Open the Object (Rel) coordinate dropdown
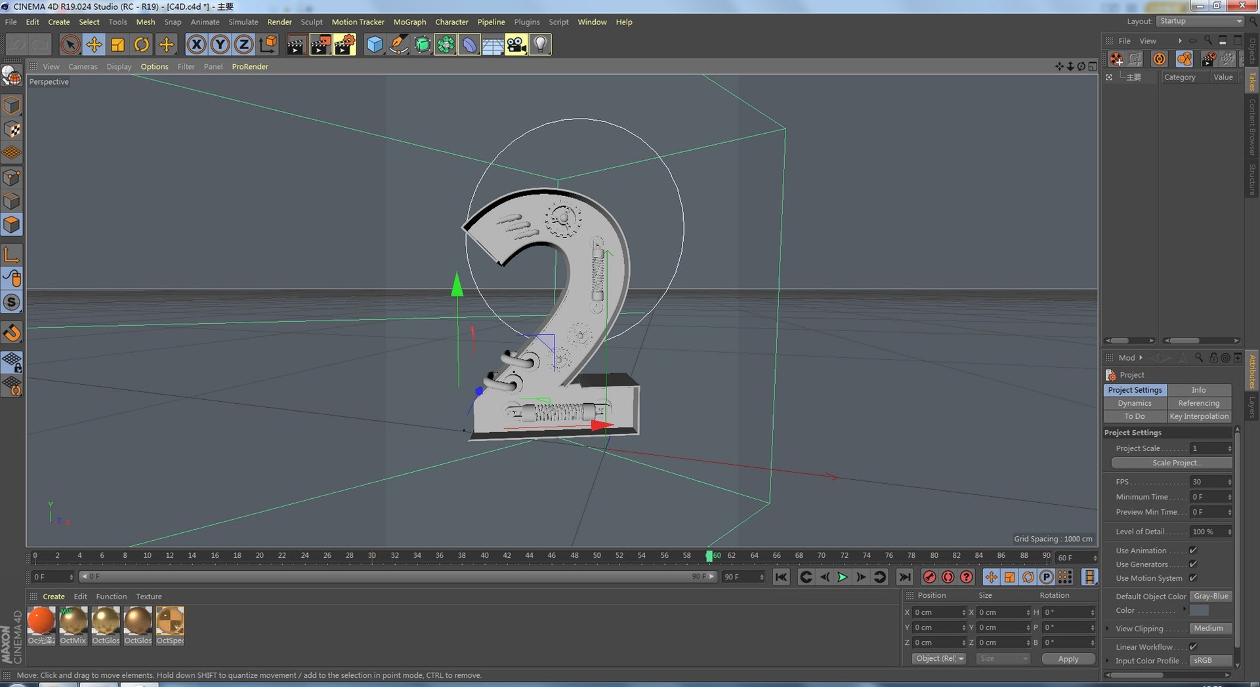The height and width of the screenshot is (687, 1260). tap(939, 659)
